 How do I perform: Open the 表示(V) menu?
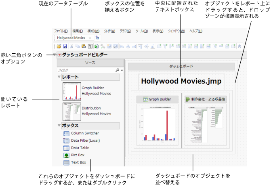(158, 31)
